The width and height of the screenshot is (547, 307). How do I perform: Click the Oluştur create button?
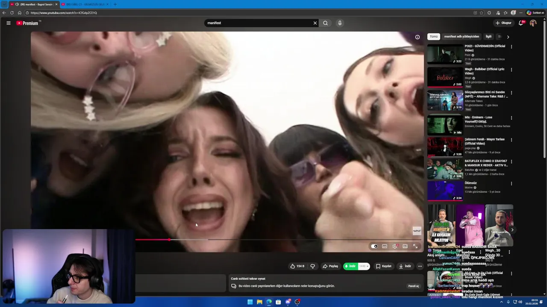(503, 23)
